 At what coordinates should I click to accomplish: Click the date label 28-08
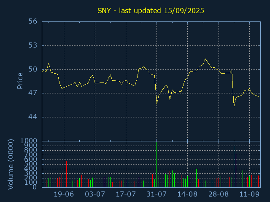coord(219,194)
